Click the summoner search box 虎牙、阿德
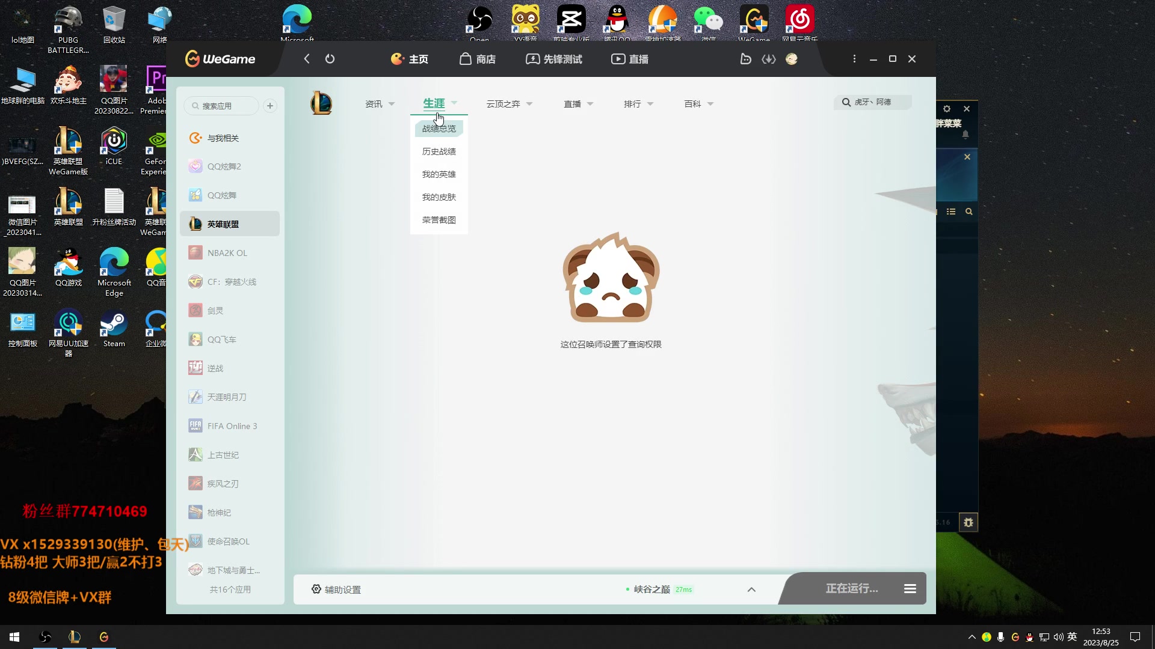 (x=873, y=102)
